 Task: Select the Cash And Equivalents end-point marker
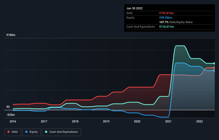tap(214, 63)
